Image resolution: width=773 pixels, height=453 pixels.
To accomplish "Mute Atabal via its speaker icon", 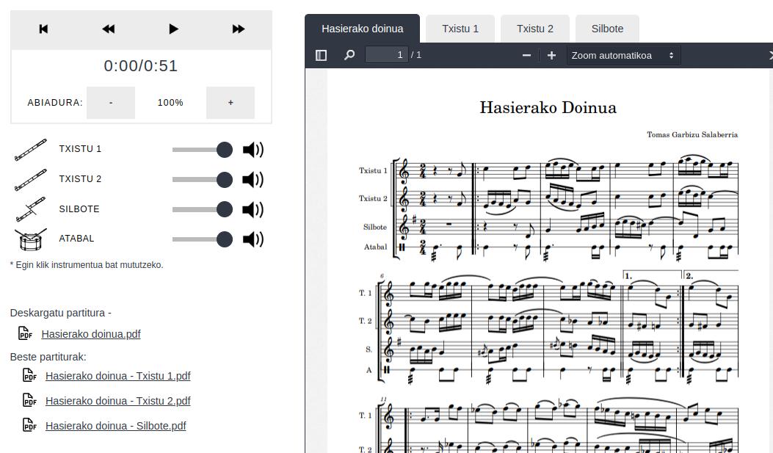I will click(253, 239).
